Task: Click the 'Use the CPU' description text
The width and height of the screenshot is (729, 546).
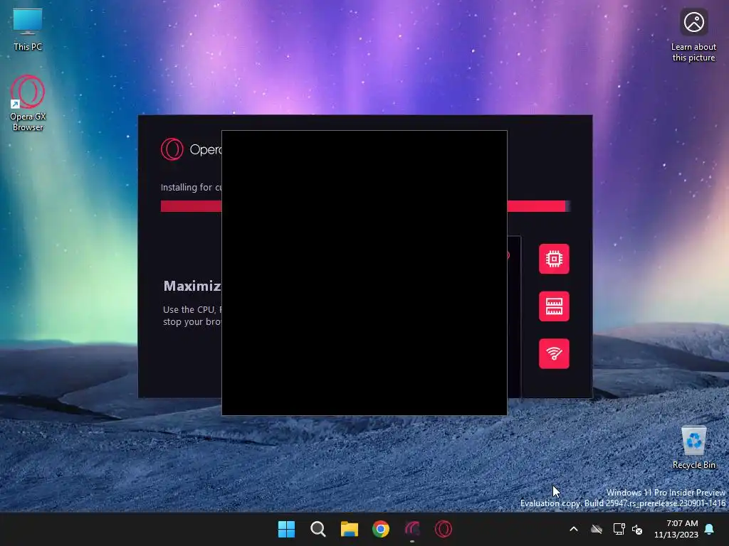Action: 192,316
